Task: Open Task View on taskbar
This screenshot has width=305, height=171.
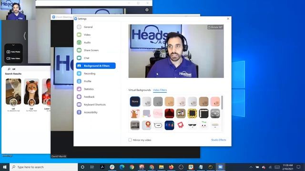Action: coord(92,167)
